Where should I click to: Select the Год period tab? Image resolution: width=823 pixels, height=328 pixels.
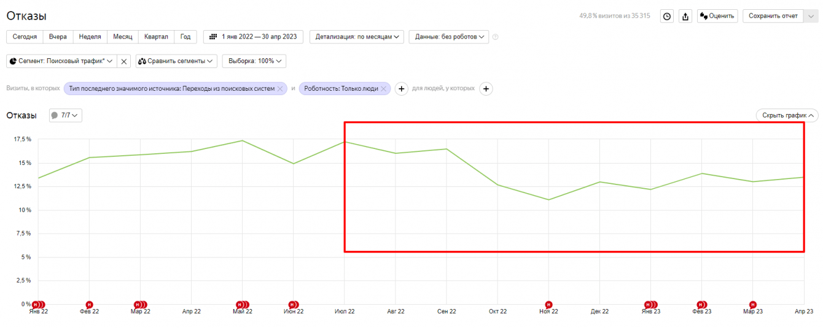click(185, 37)
